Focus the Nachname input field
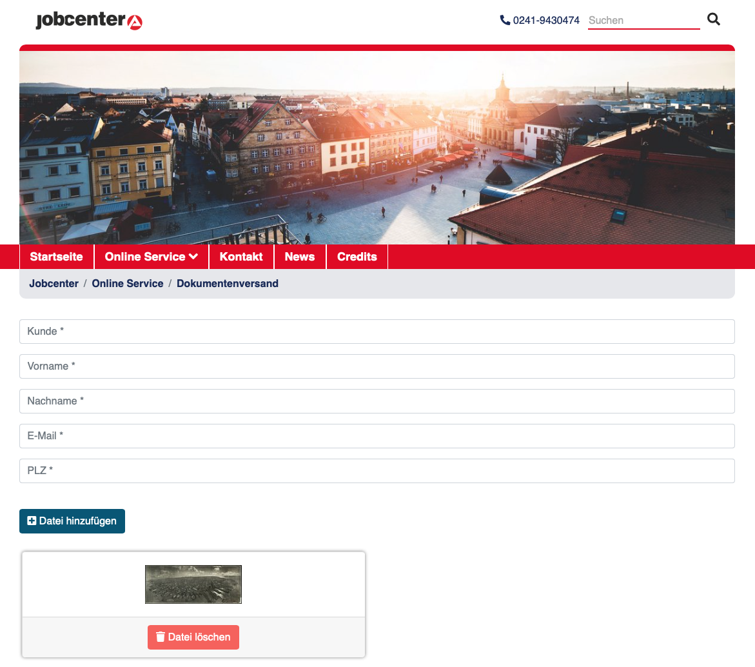This screenshot has height=667, width=755. click(377, 401)
